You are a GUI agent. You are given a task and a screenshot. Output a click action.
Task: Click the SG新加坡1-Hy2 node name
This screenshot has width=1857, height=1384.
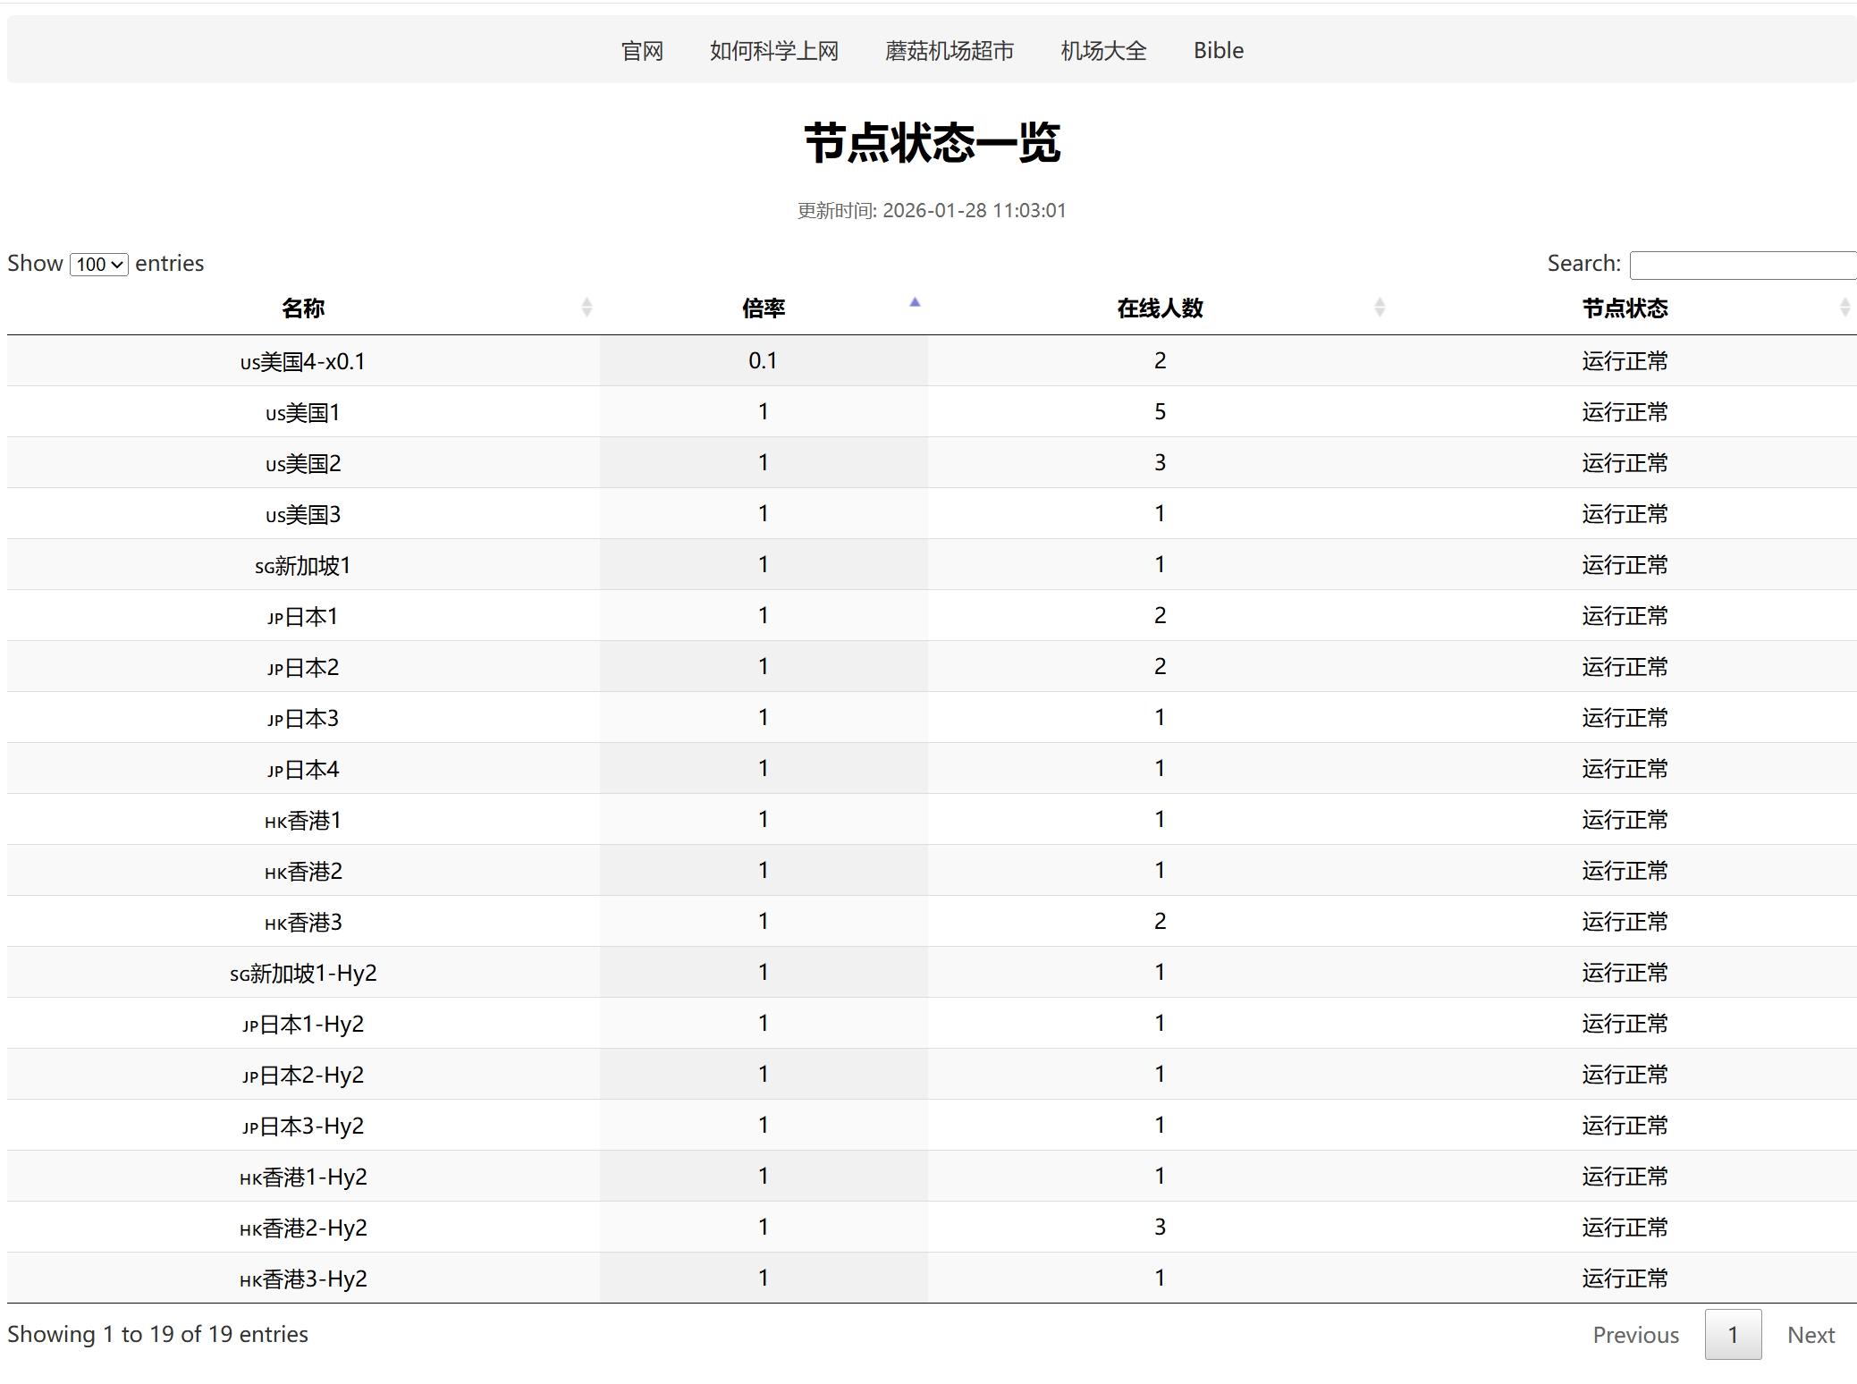303,974
